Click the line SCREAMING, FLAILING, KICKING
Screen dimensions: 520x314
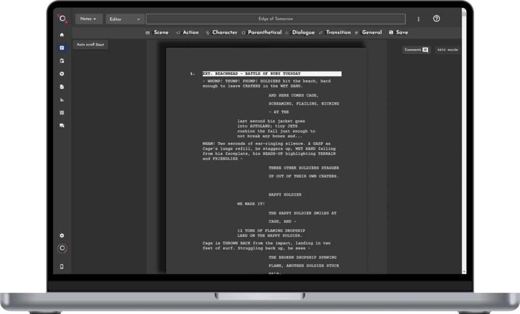click(x=304, y=104)
